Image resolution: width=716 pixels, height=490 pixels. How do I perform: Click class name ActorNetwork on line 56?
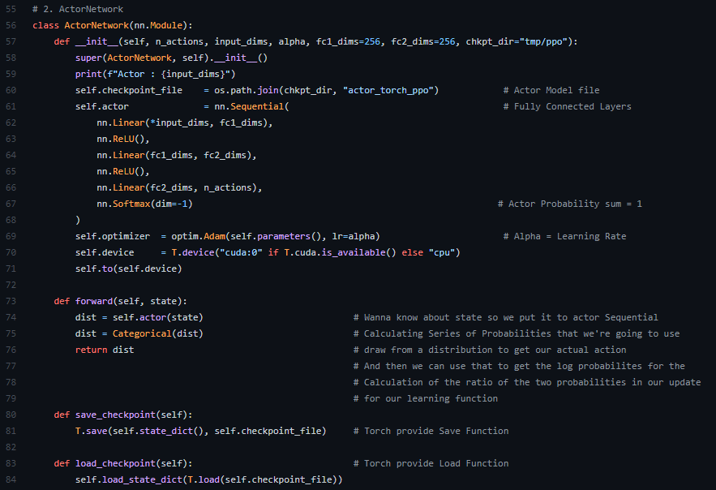[x=96, y=26]
